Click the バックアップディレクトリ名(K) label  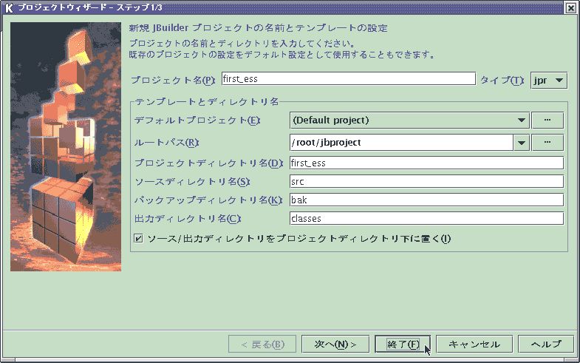pyautogui.click(x=208, y=200)
